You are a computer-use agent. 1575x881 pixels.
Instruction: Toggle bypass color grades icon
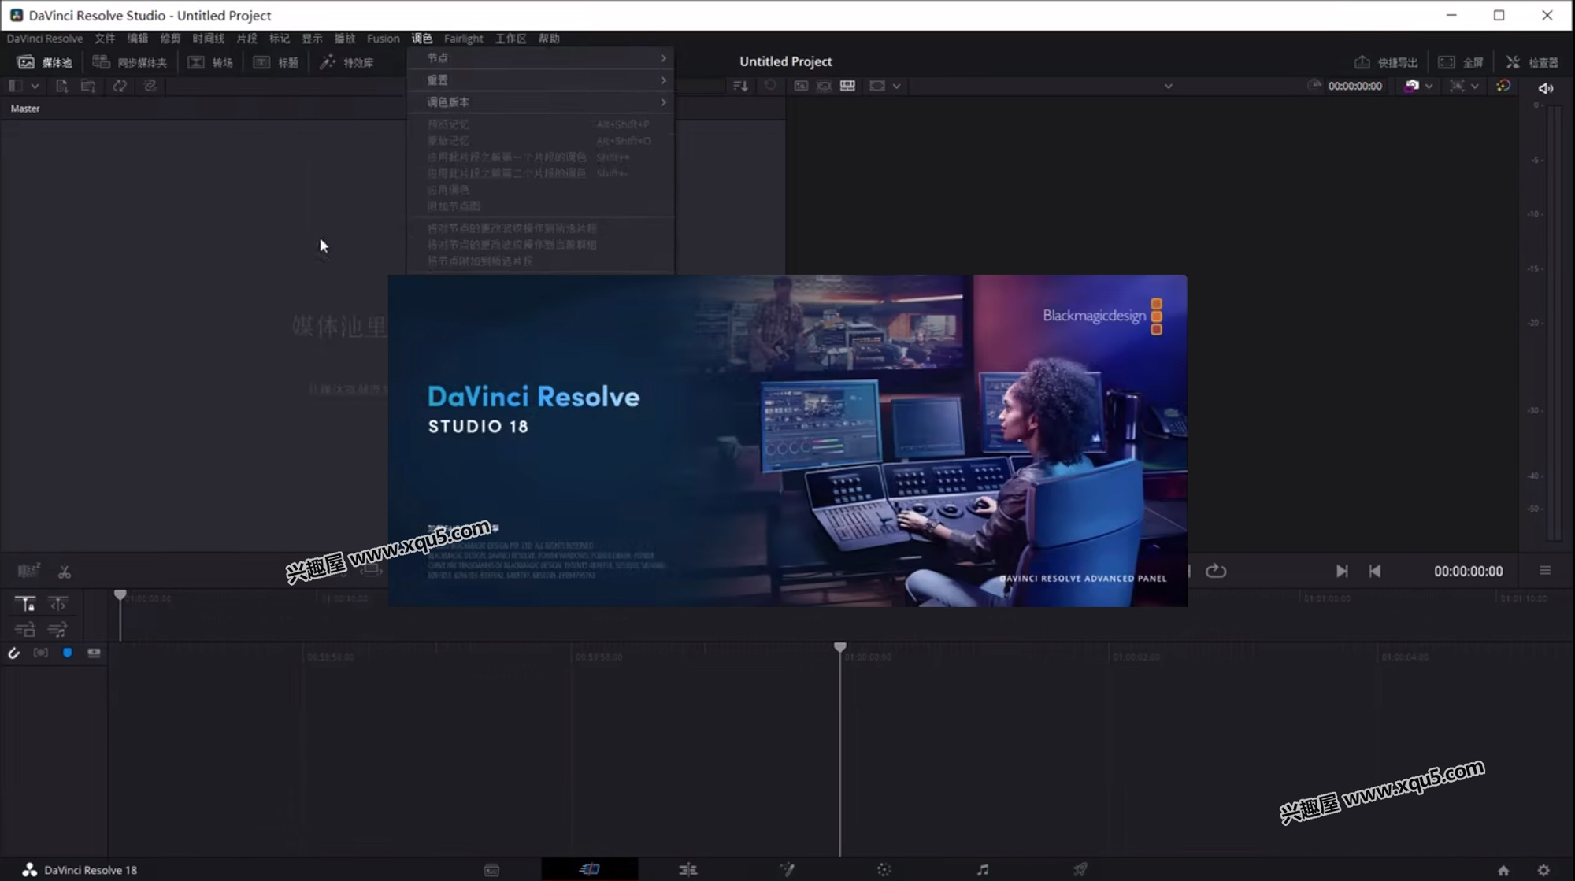[x=1503, y=86]
